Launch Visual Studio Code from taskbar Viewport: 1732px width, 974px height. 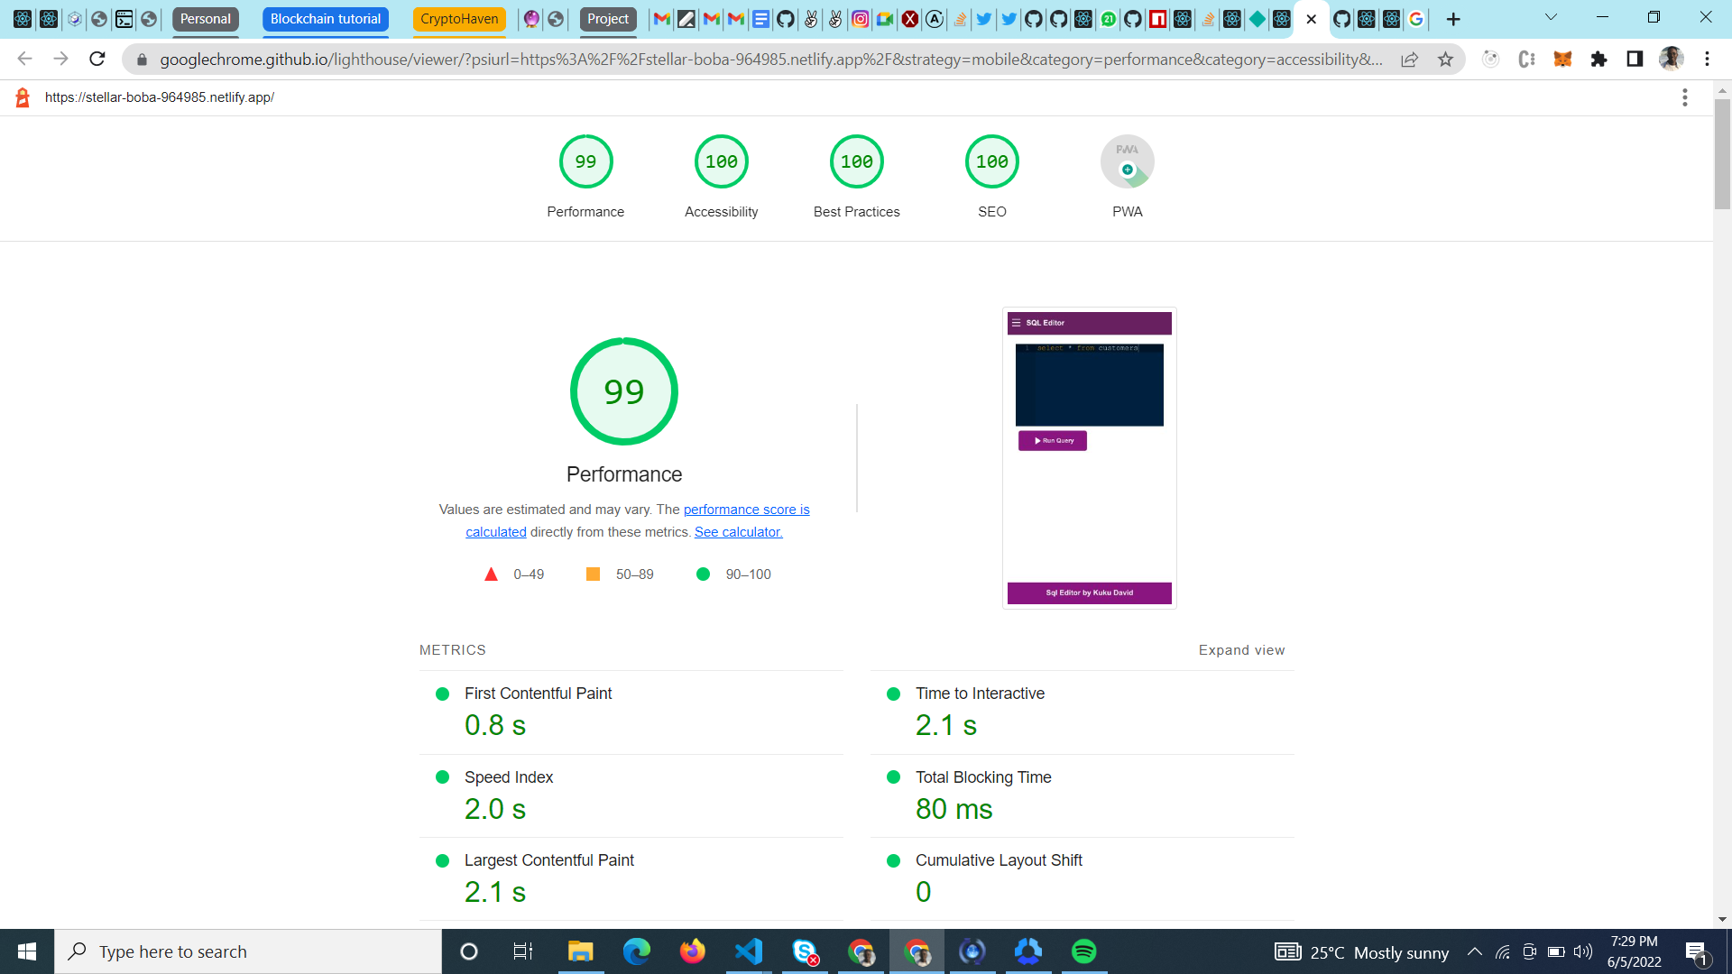(749, 951)
